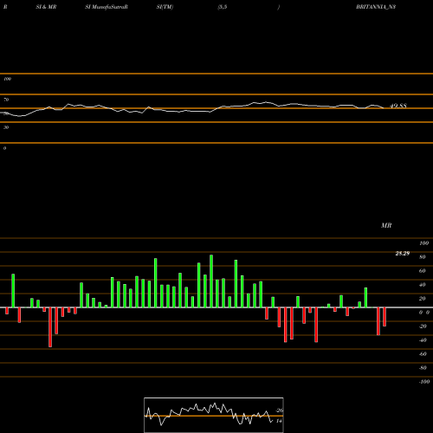Click the 70 level label on RSI panel
The width and height of the screenshot is (433, 433).
(6, 100)
